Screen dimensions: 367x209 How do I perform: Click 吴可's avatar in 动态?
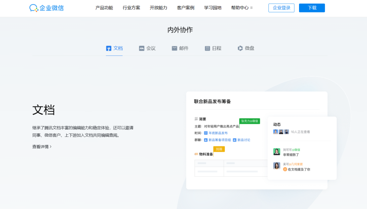pos(277,166)
